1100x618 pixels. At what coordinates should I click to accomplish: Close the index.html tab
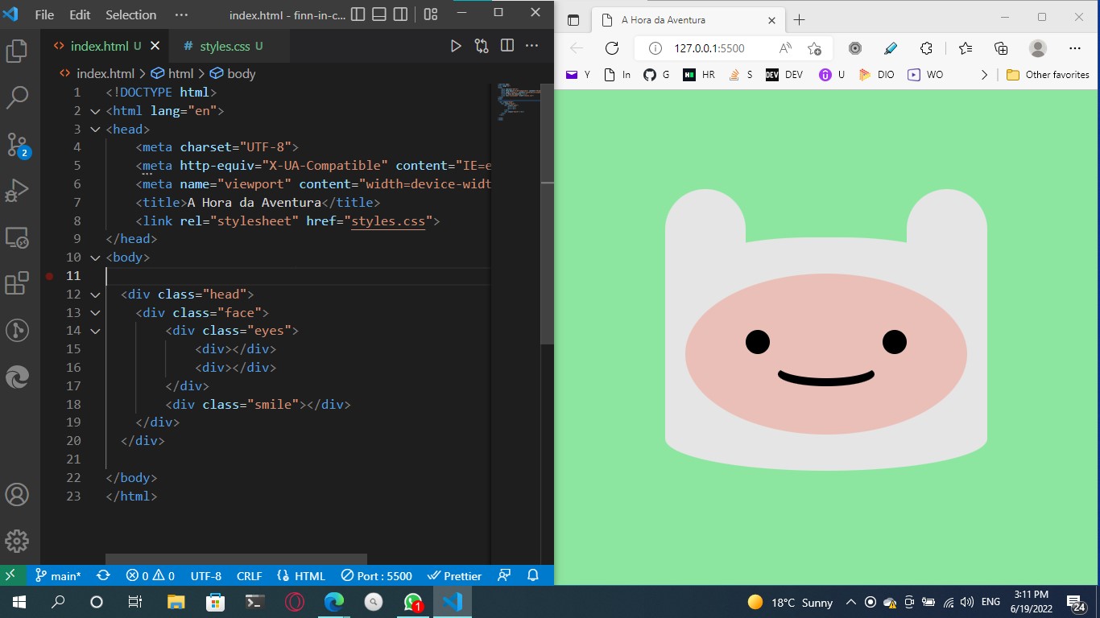155,46
